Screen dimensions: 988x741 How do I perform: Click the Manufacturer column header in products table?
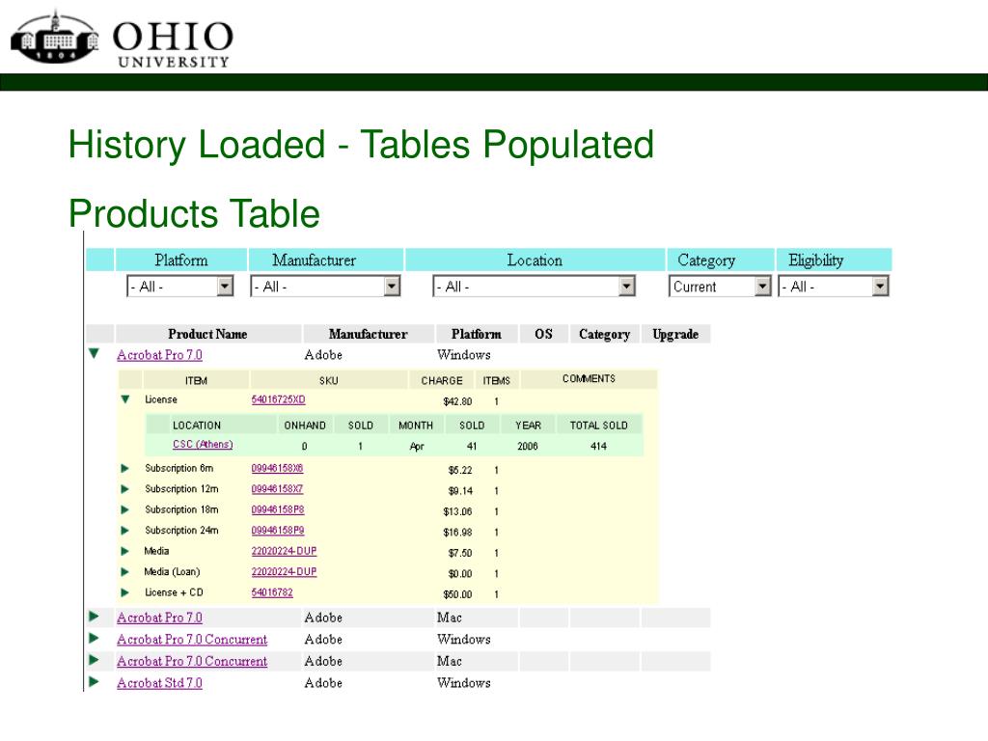368,334
